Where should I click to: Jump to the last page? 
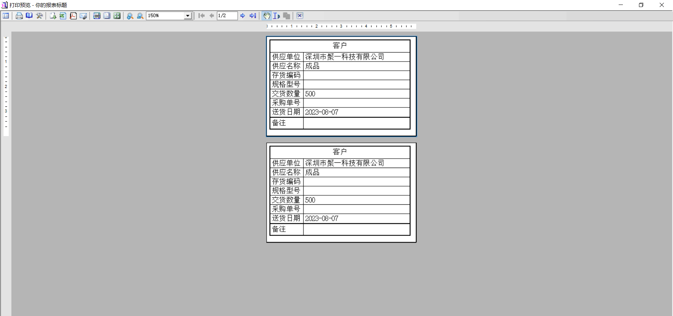click(253, 16)
